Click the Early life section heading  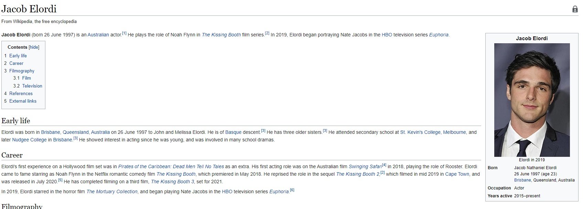15,121
